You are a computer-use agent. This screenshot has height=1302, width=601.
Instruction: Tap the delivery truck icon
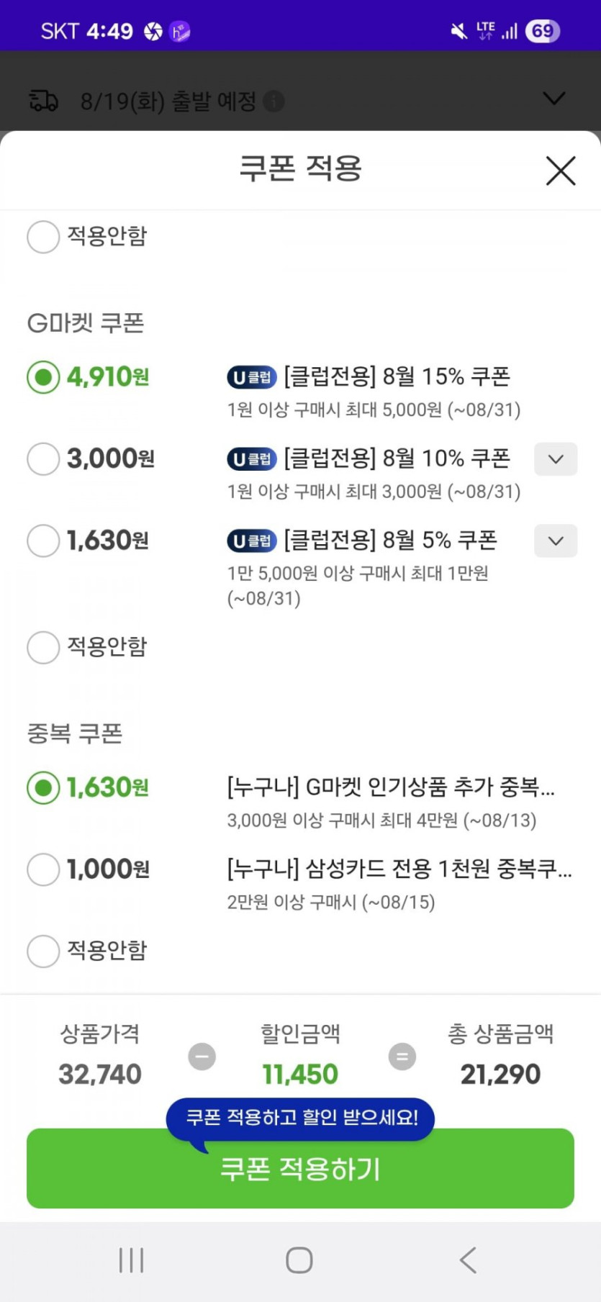point(43,101)
